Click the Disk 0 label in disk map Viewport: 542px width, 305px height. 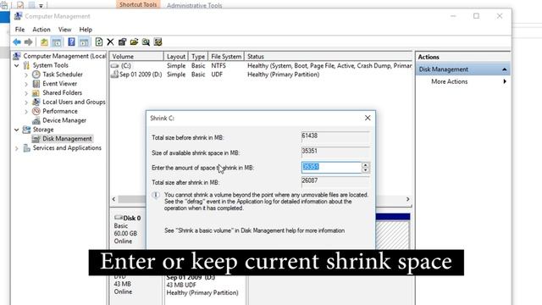(132, 219)
